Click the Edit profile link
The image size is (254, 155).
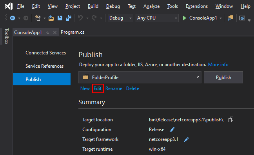point(98,88)
